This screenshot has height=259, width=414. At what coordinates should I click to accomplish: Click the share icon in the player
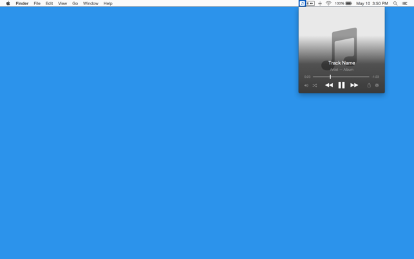click(x=369, y=85)
